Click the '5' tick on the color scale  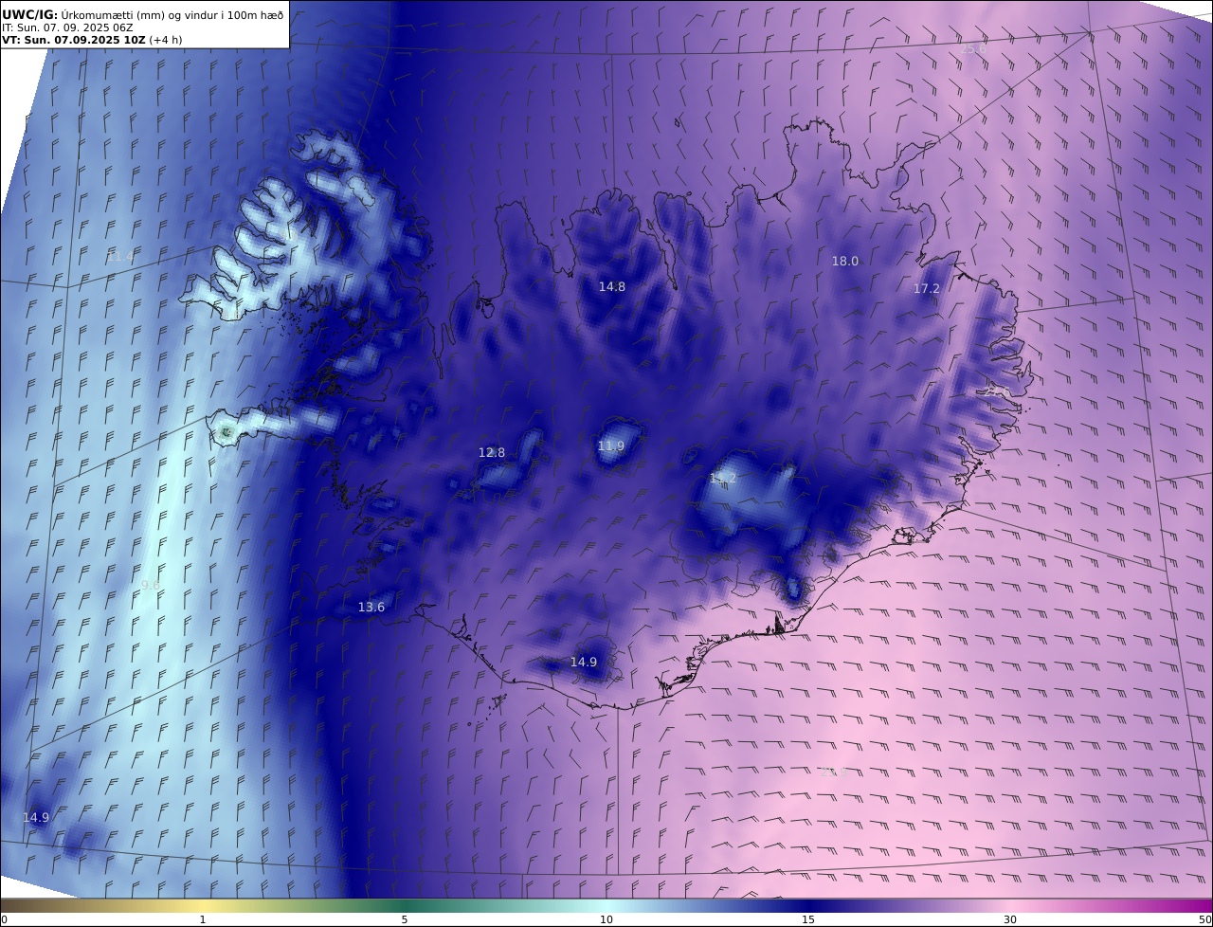coord(405,919)
